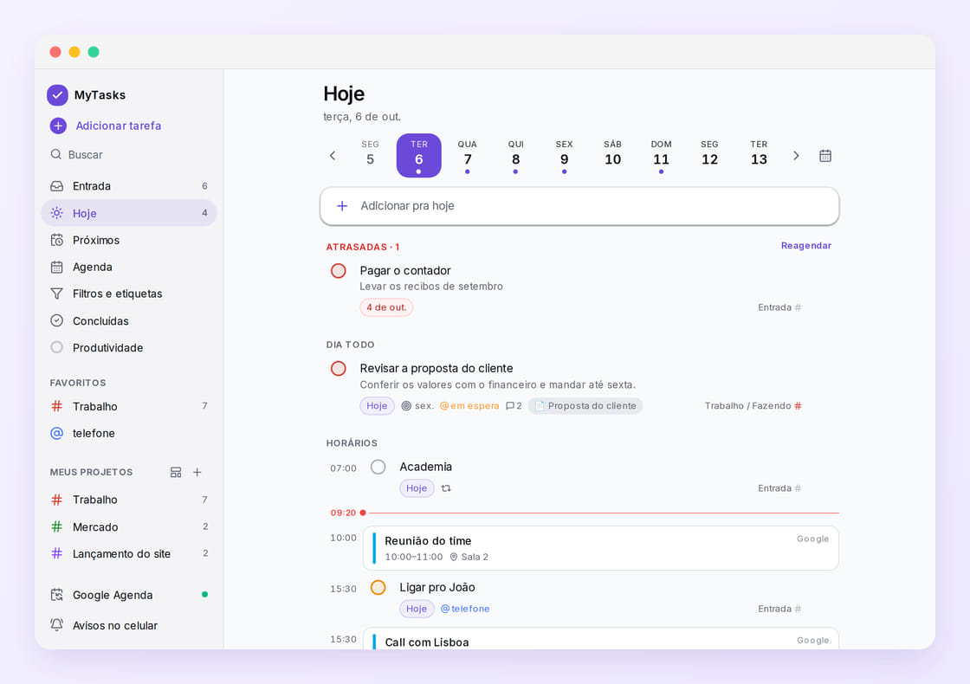Click the Entrada inbox tray icon

(x=57, y=186)
